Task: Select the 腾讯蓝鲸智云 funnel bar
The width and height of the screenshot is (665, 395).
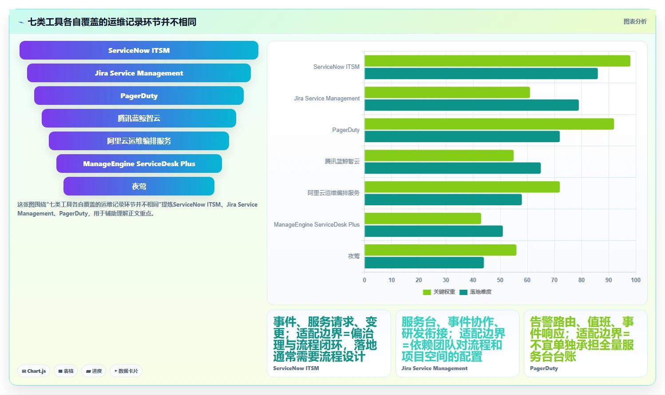Action: coord(139,118)
